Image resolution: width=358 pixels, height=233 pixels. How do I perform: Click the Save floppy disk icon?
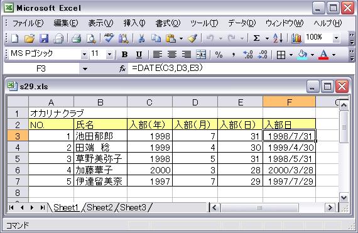click(x=44, y=38)
